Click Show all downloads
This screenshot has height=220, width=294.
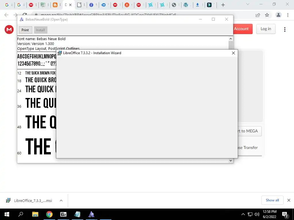tap(272, 200)
